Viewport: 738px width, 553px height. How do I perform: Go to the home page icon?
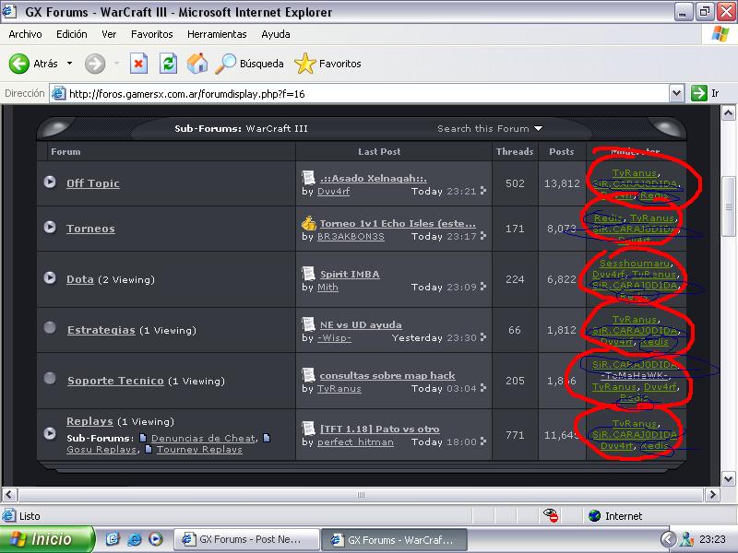tap(197, 64)
